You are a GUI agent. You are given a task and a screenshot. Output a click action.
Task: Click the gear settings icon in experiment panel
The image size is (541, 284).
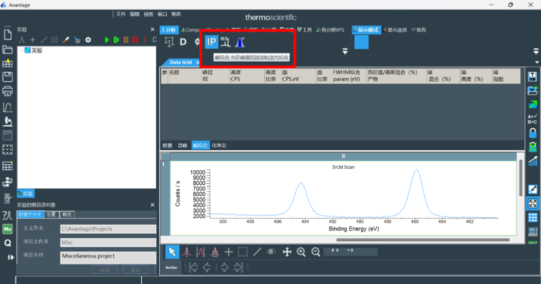(88, 40)
